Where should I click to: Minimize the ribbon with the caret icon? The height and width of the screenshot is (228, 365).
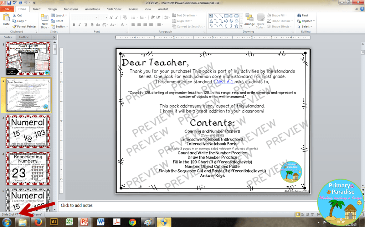click(356, 9)
